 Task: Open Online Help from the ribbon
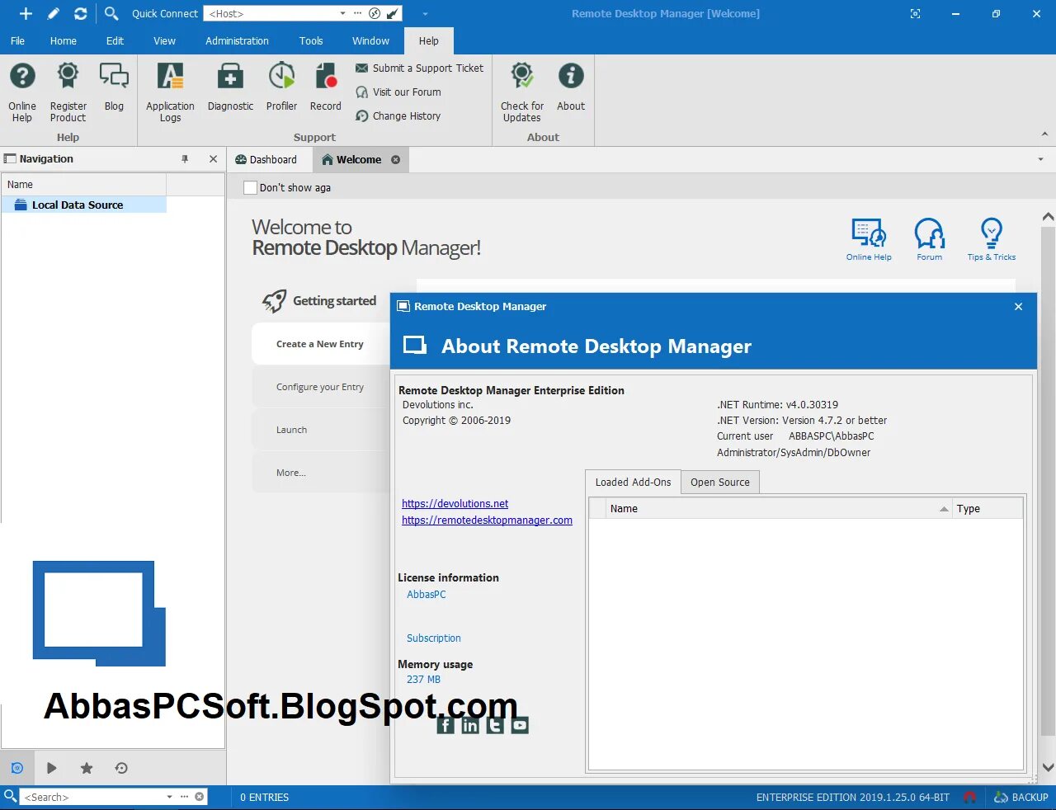(22, 92)
